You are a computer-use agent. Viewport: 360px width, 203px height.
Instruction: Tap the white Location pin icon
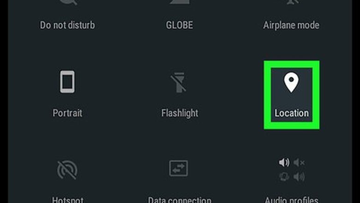click(x=291, y=82)
